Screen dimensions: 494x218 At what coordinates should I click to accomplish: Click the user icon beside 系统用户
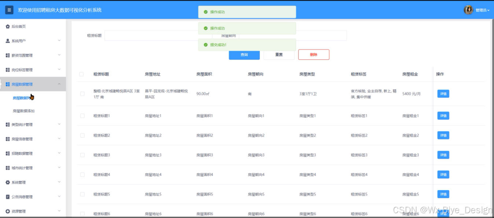[x=8, y=41]
